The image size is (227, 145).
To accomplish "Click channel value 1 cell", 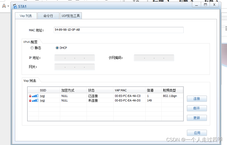I will pyautogui.click(x=148, y=96).
